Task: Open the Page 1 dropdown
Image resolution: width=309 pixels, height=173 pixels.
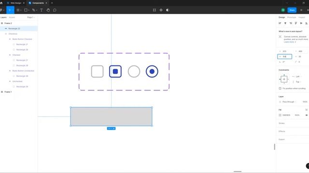Action: (31, 17)
